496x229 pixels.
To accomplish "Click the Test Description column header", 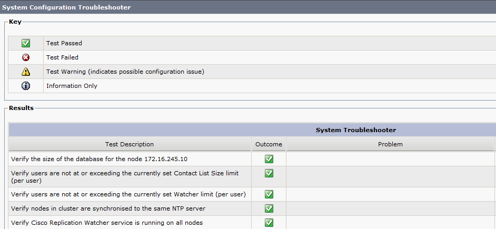I will [130, 144].
